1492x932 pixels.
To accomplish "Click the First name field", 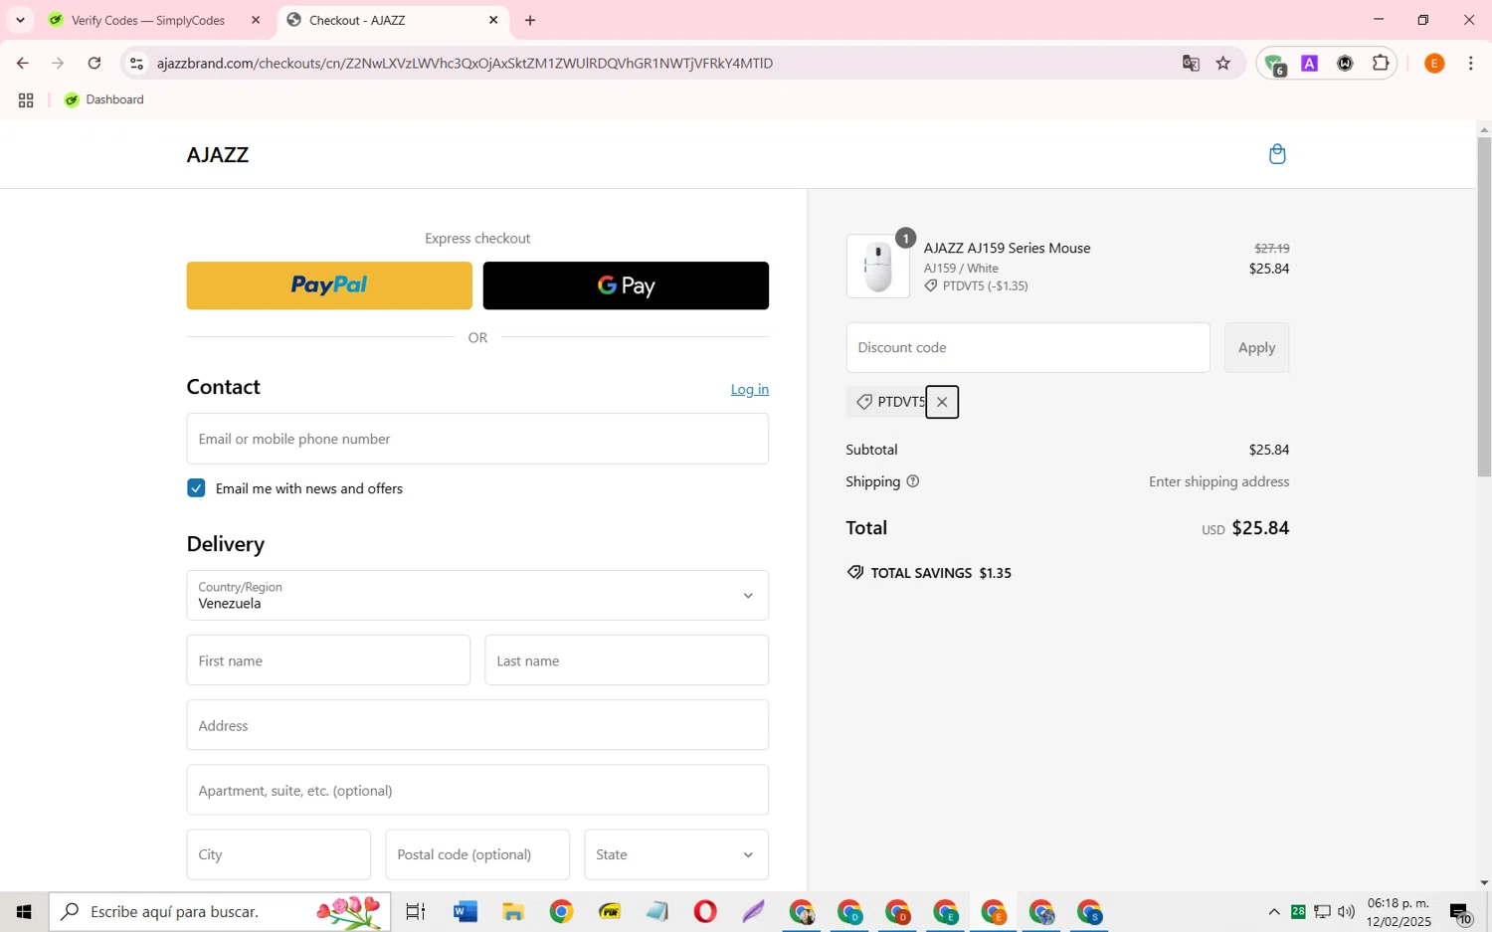I will [x=328, y=660].
